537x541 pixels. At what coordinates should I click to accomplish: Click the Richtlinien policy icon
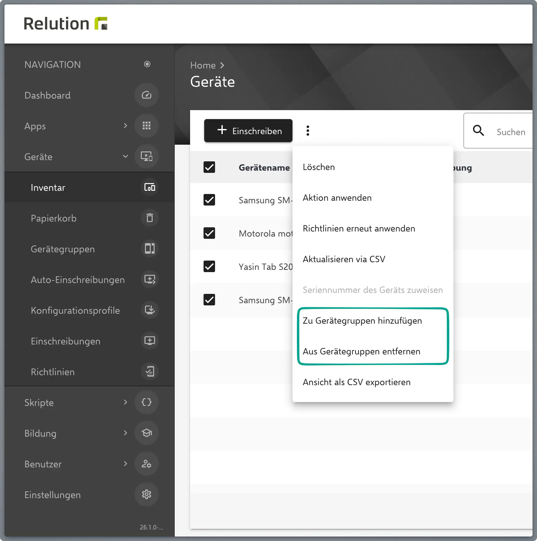pyautogui.click(x=149, y=372)
